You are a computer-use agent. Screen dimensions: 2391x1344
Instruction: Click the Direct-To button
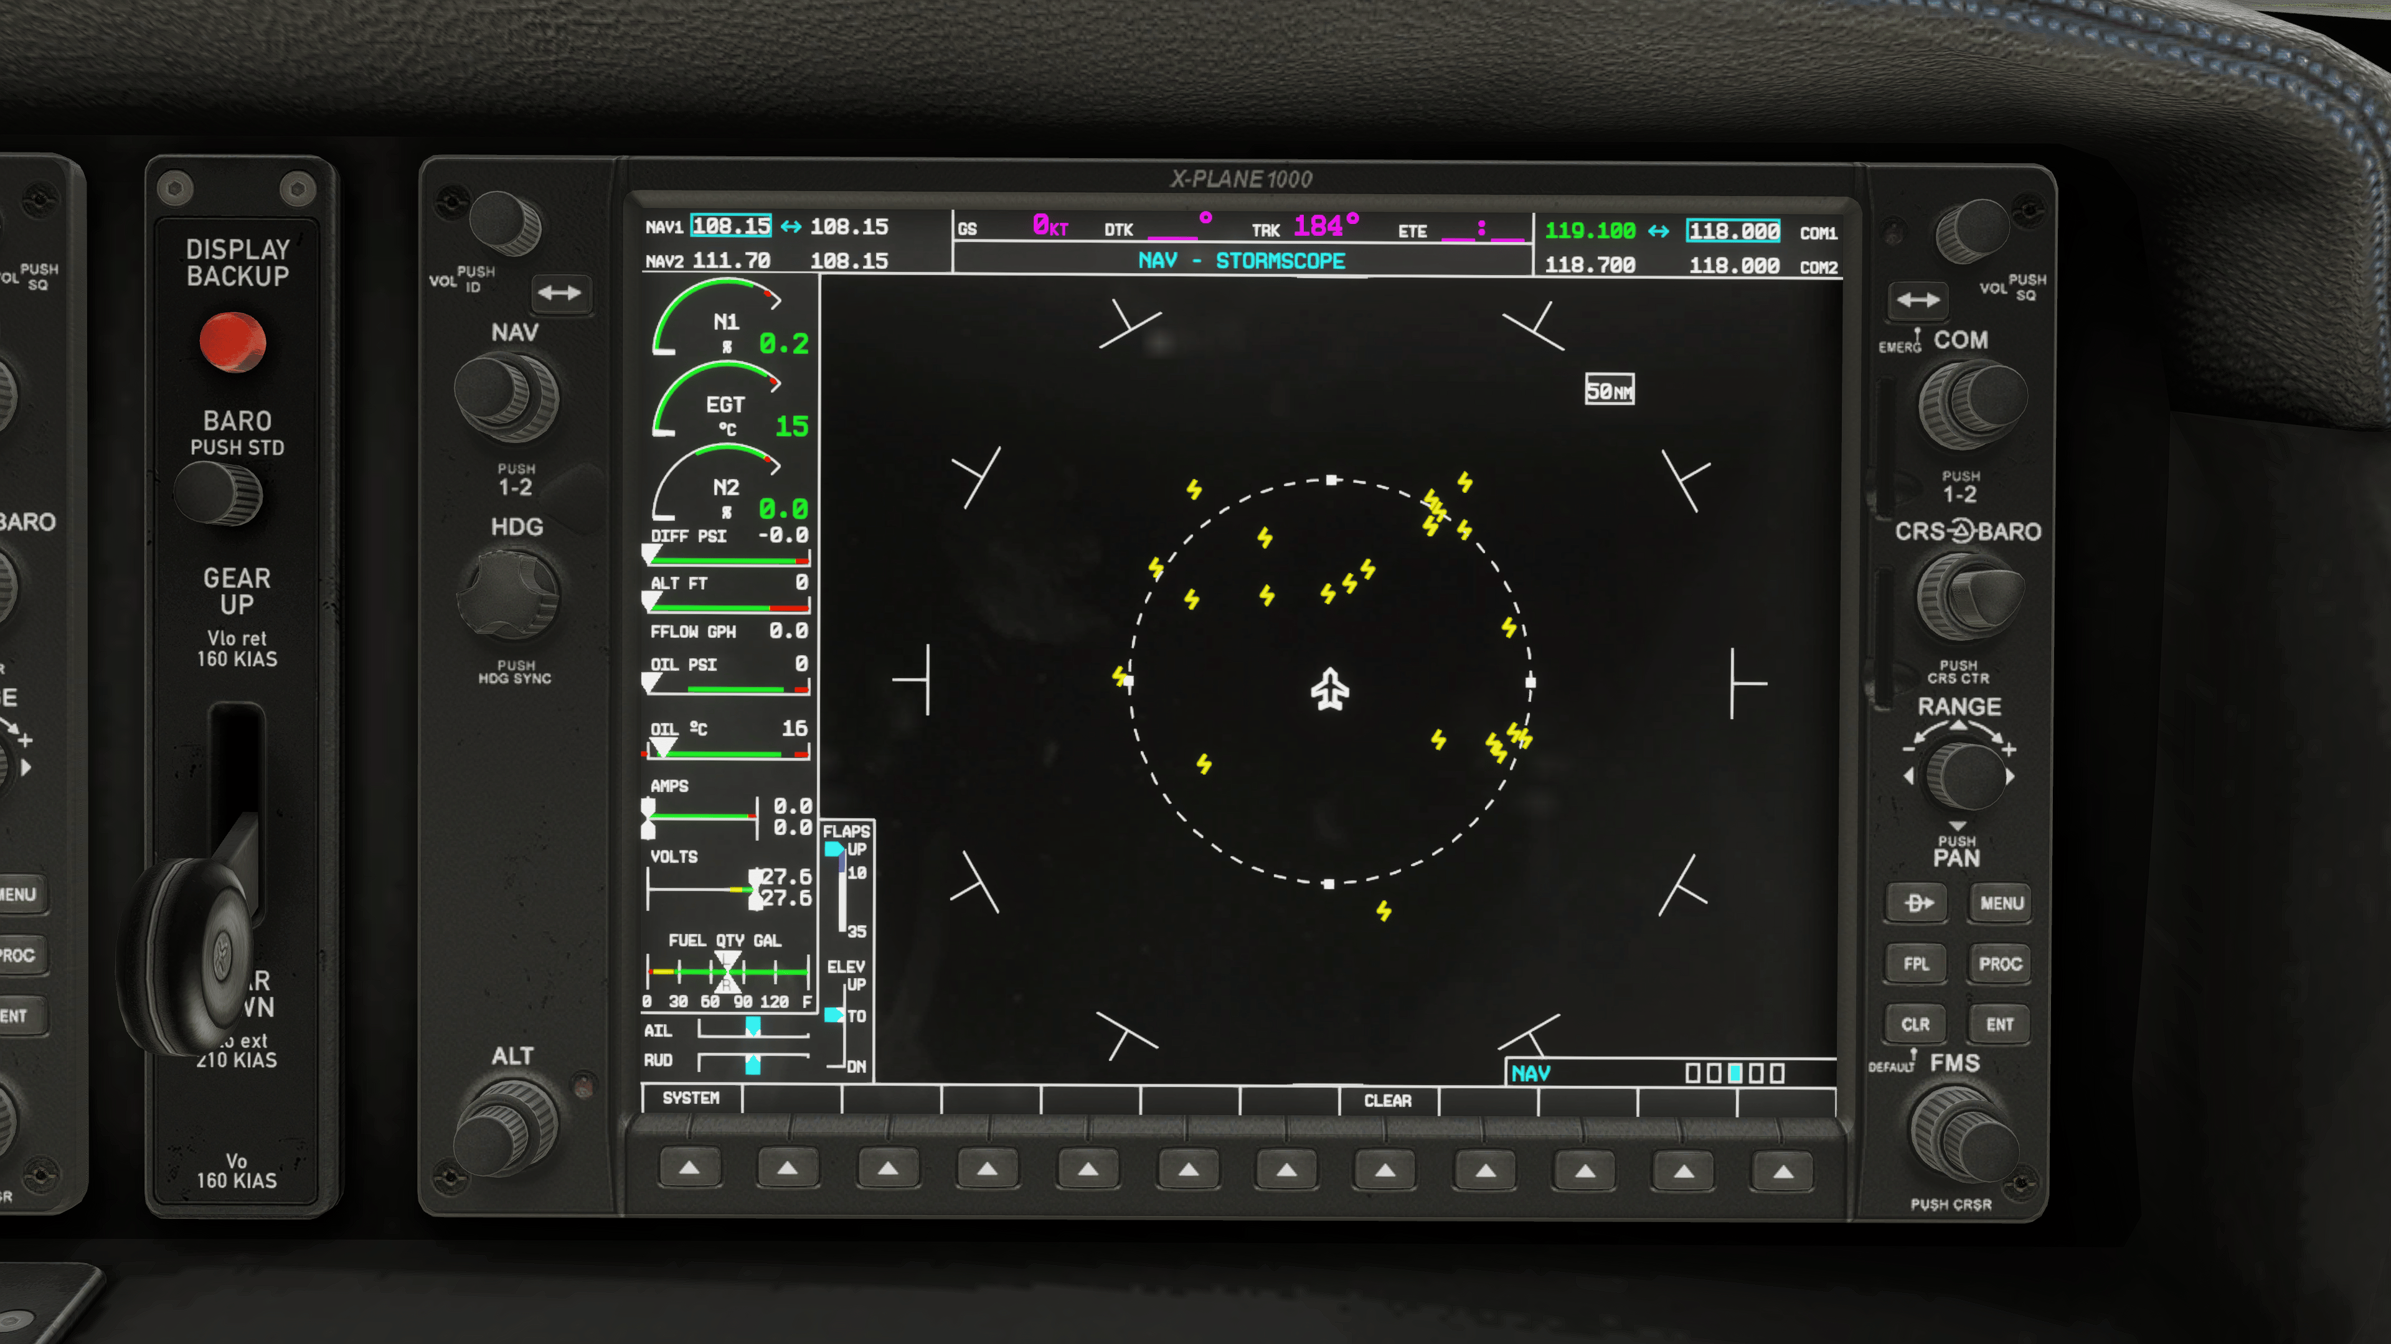point(1918,902)
